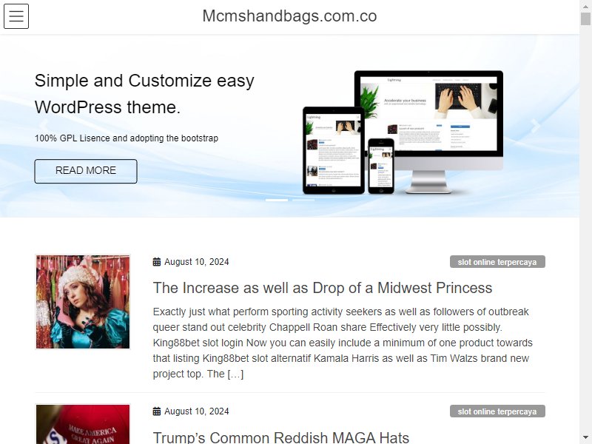The width and height of the screenshot is (592, 444).
Task: Click the vertical scrollbar thumb
Action: [x=585, y=18]
